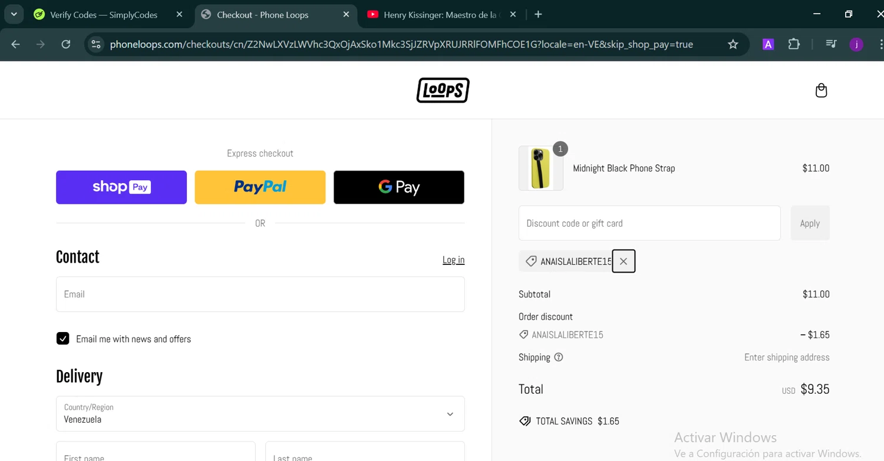884x461 pixels.
Task: Click the purple A extension icon
Action: (x=768, y=44)
